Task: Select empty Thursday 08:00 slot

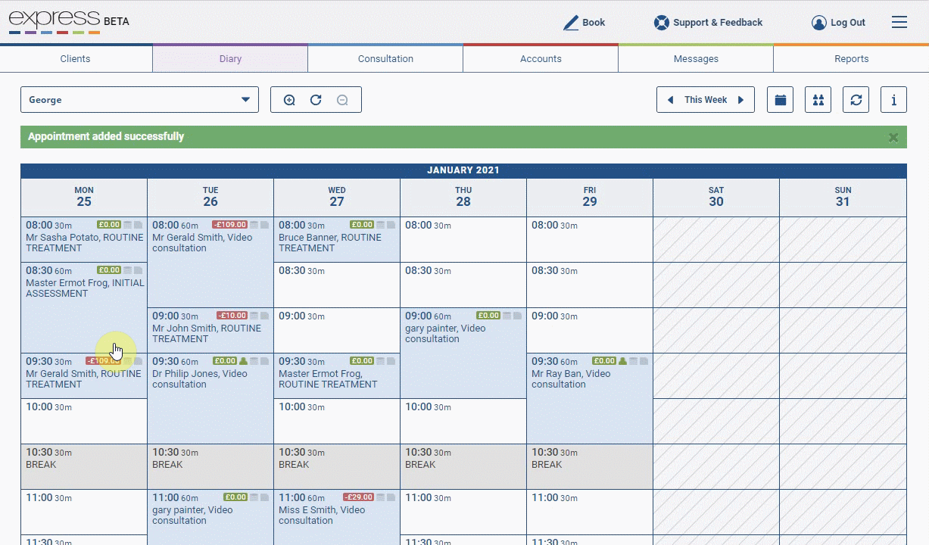Action: click(x=463, y=240)
